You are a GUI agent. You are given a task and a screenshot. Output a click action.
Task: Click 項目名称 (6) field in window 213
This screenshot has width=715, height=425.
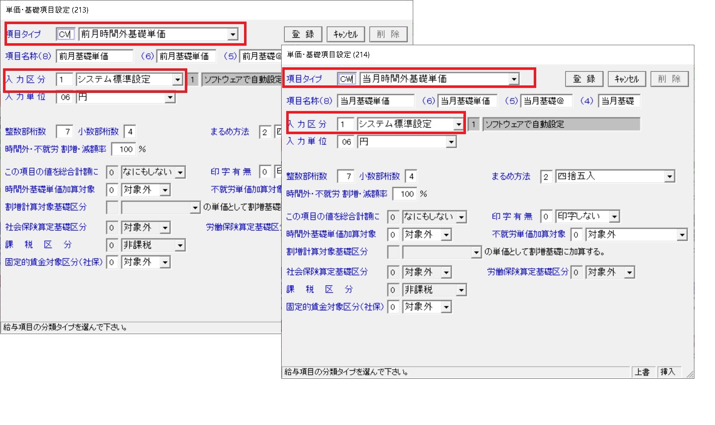[x=186, y=56]
